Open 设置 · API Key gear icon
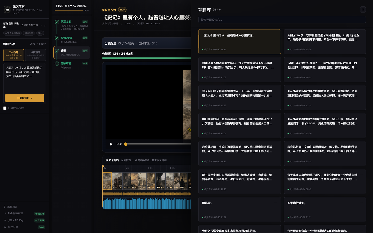 click(5, 220)
